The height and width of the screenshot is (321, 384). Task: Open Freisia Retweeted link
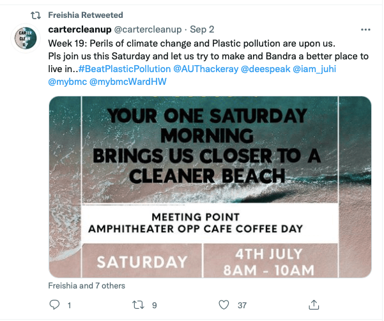(x=86, y=15)
